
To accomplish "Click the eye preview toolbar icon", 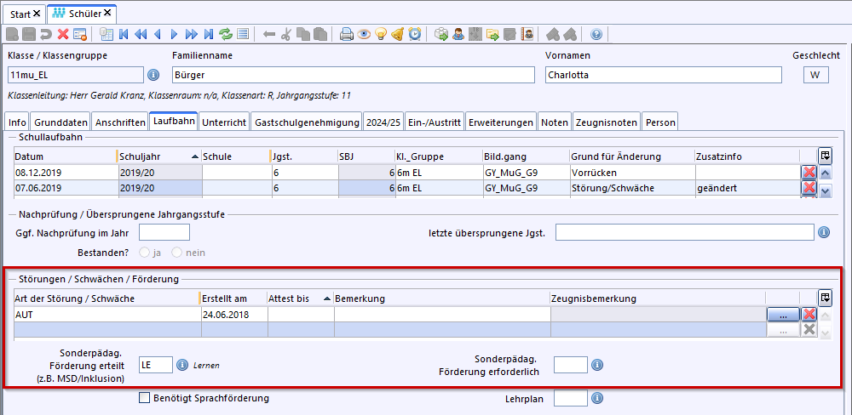I will click(x=364, y=34).
